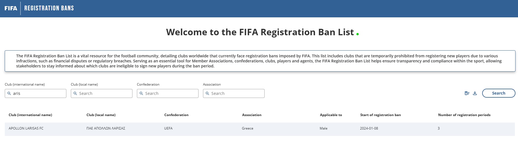The height and width of the screenshot is (141, 518).
Task: Click magnifier icon in Confederation field
Action: coord(141,93)
